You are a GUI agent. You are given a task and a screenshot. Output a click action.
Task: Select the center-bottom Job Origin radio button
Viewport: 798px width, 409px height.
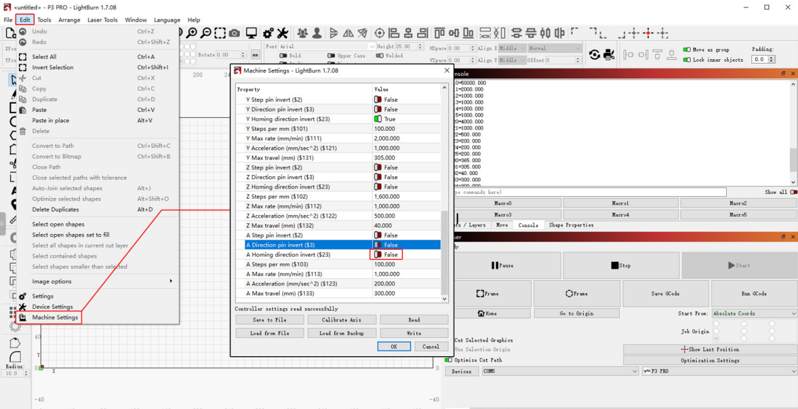click(x=744, y=339)
